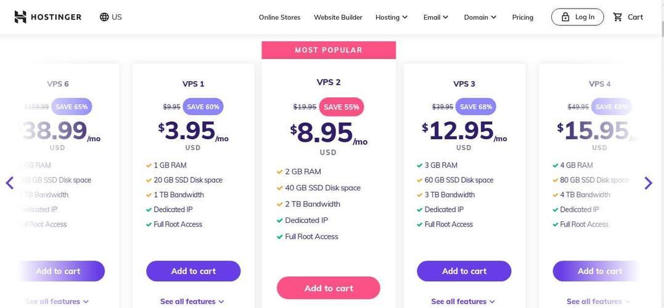The width and height of the screenshot is (664, 308).
Task: Expand the Hosting dropdown menu
Action: pyautogui.click(x=391, y=17)
